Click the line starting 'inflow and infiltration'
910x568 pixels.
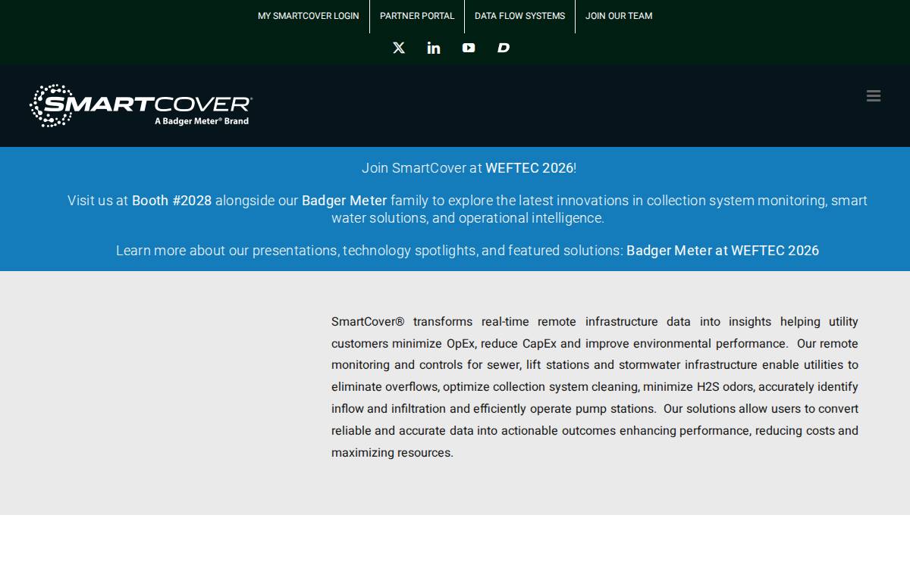[595, 409]
